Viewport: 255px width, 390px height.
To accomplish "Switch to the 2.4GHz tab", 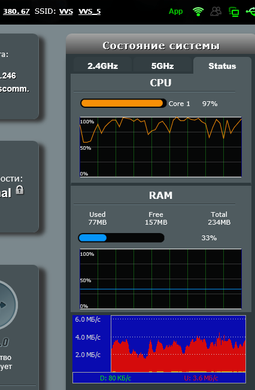I will 102,66.
